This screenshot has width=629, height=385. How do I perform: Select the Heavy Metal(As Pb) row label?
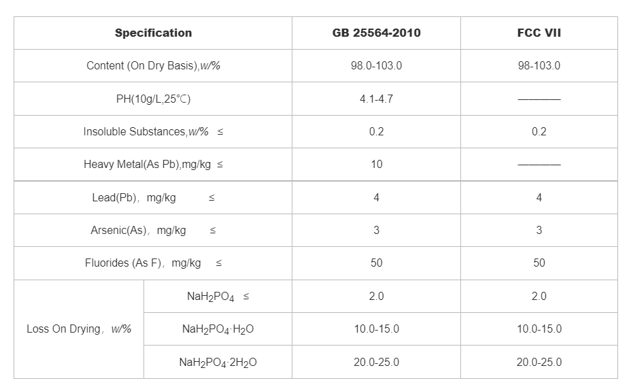(x=153, y=164)
